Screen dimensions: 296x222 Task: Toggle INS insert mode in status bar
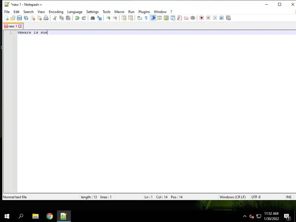(x=289, y=197)
